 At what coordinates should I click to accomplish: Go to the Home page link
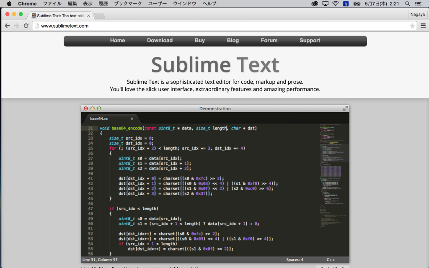coord(117,41)
